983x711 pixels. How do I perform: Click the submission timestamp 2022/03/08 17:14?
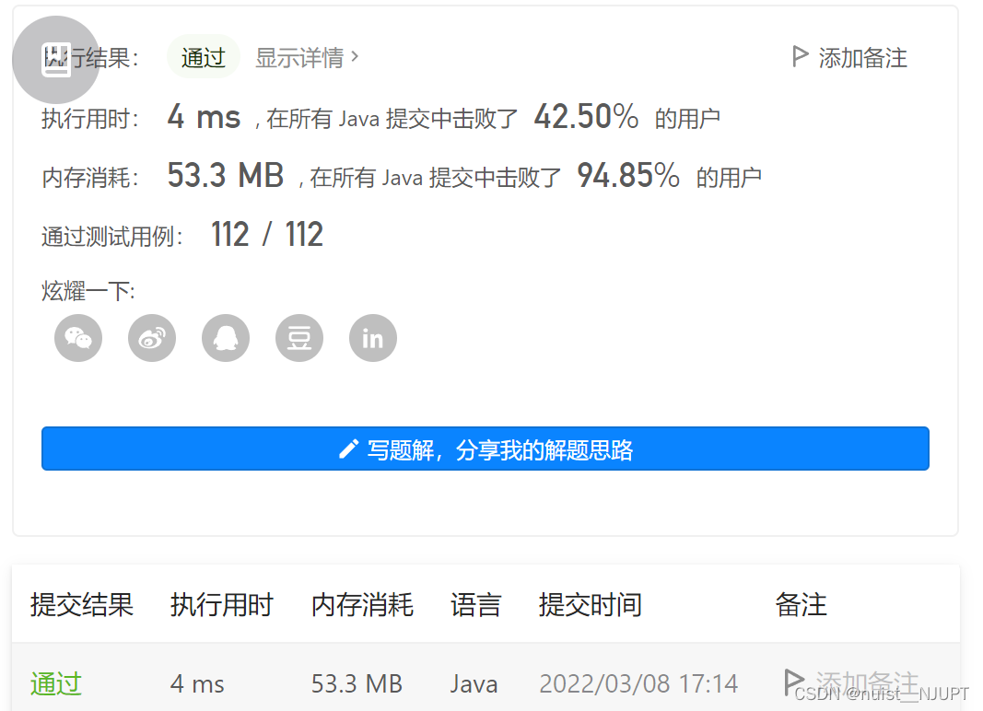(x=638, y=683)
